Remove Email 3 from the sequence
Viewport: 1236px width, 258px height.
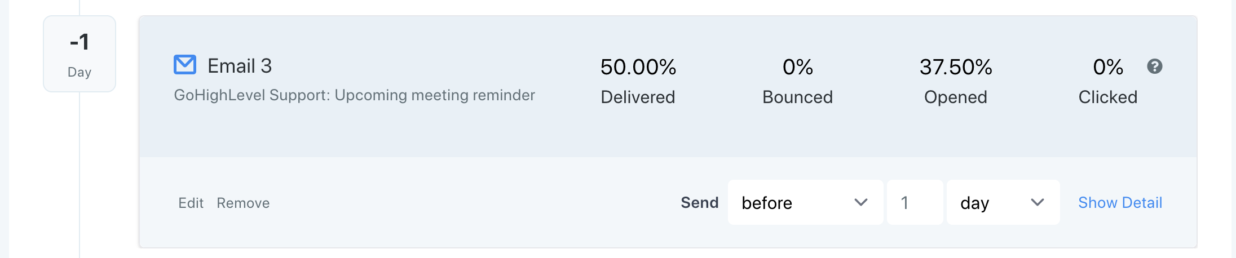[x=243, y=203]
